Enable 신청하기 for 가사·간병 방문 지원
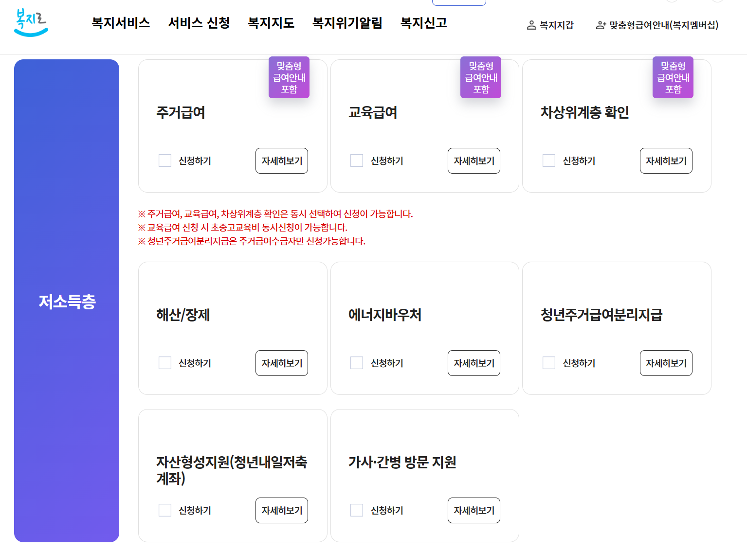The width and height of the screenshot is (747, 552). (357, 510)
